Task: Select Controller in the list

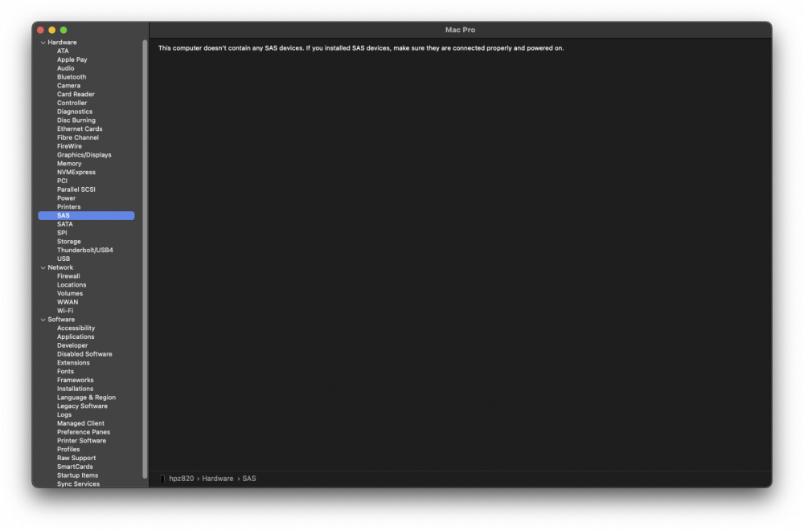Action: pos(72,103)
